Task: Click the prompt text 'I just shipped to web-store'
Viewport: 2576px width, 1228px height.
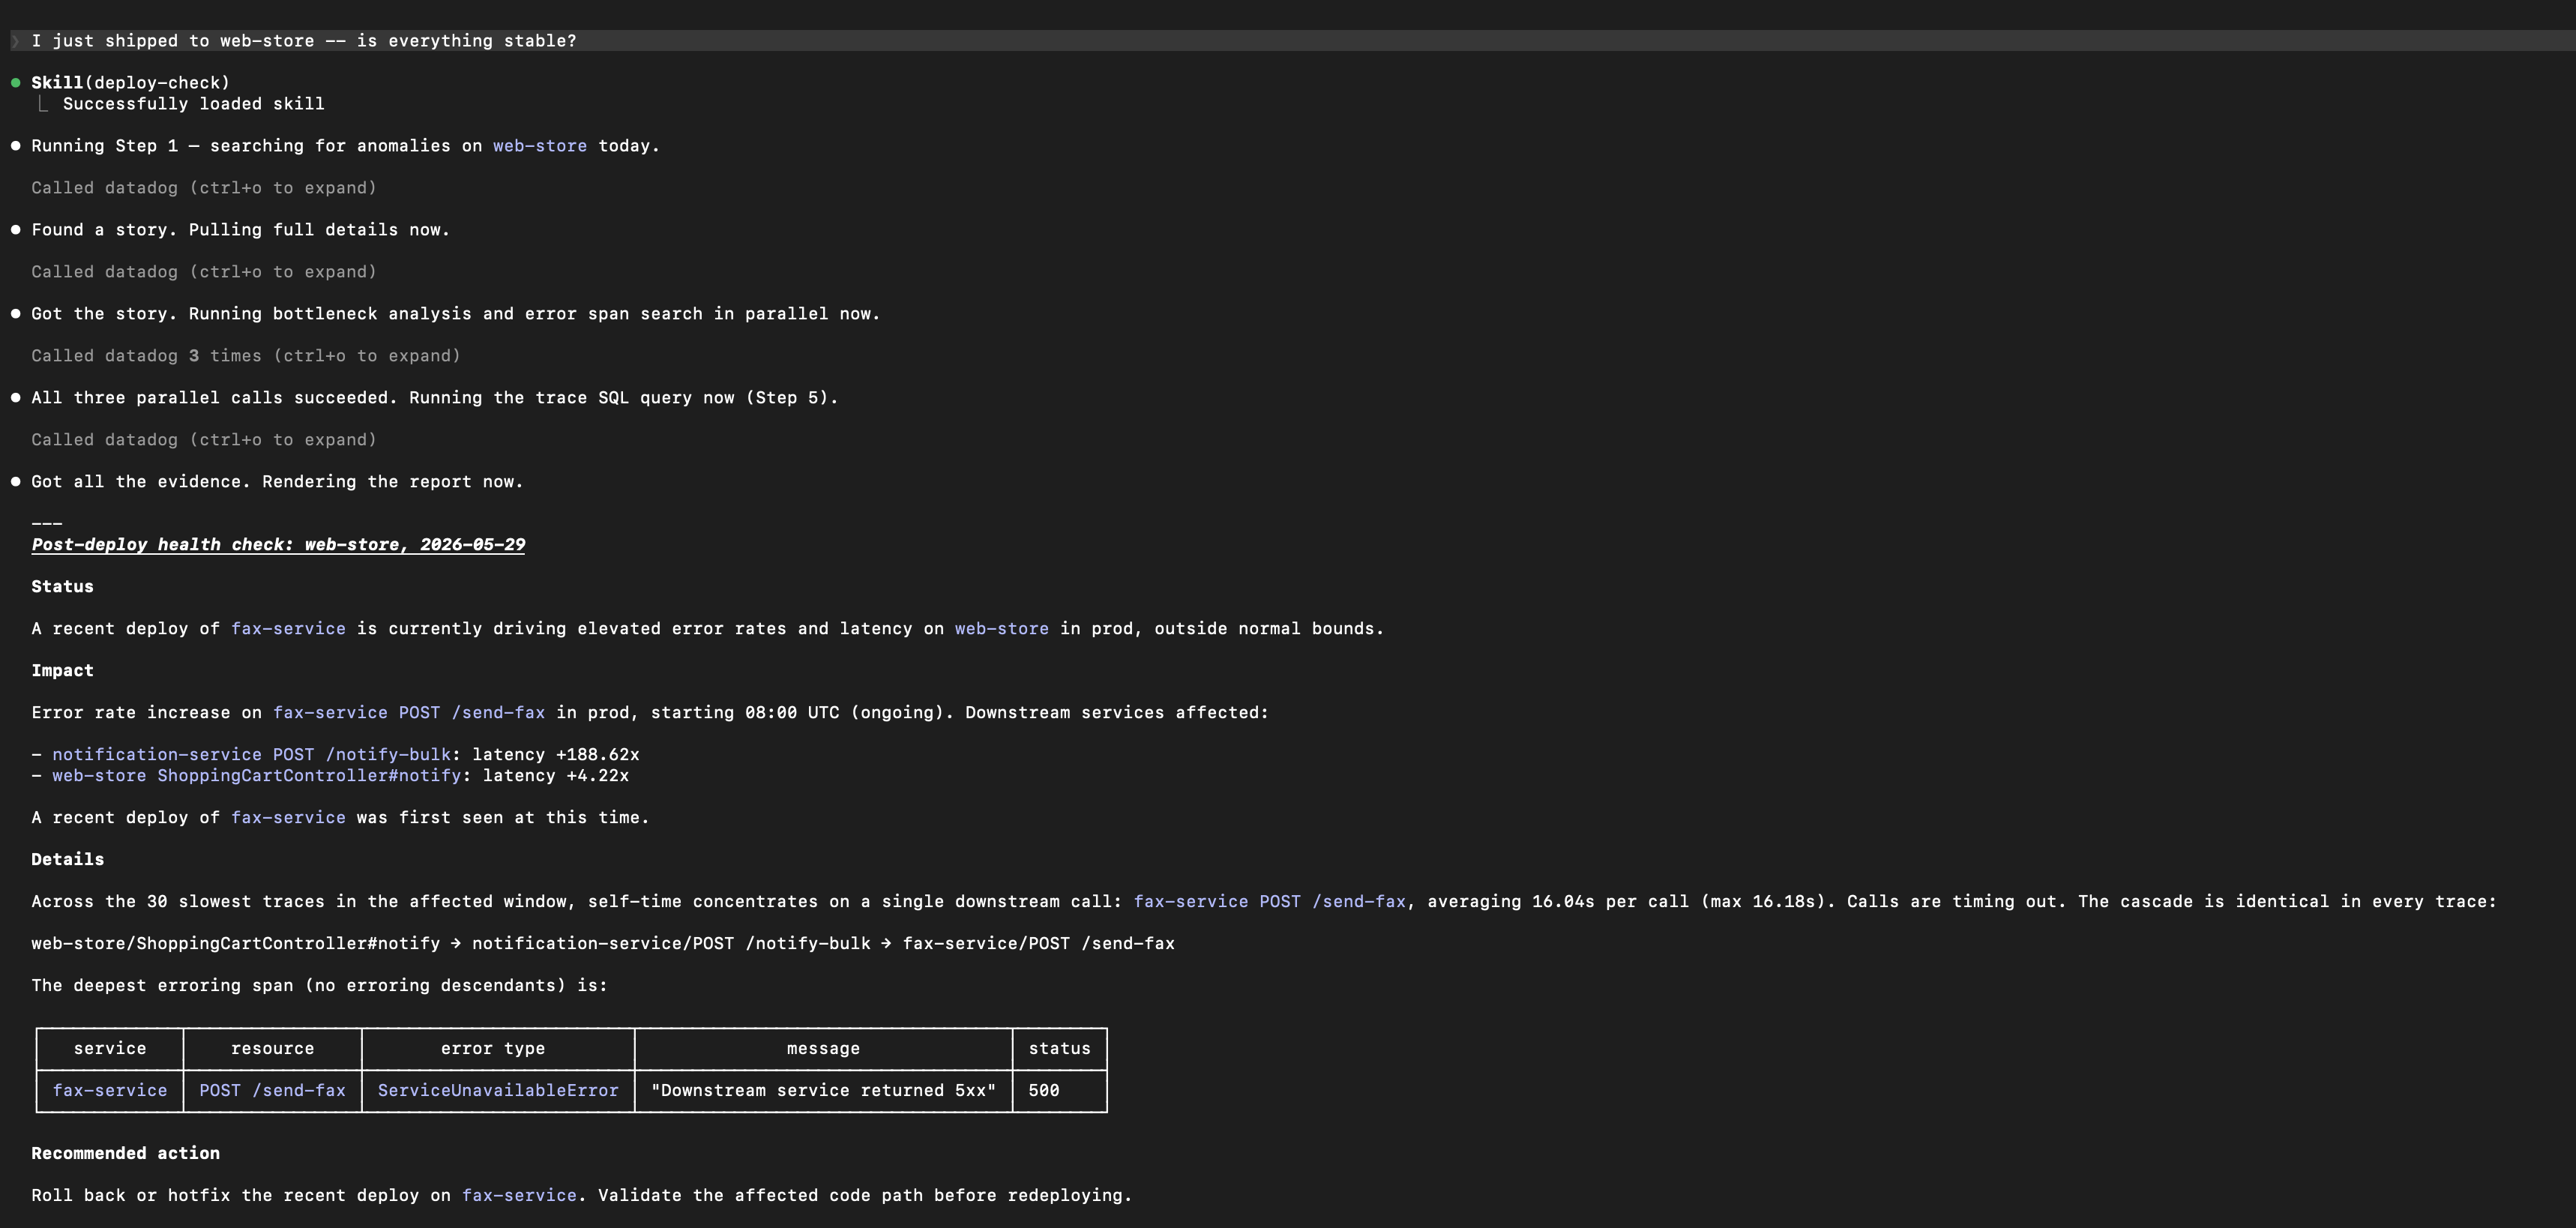Action: click(x=172, y=41)
